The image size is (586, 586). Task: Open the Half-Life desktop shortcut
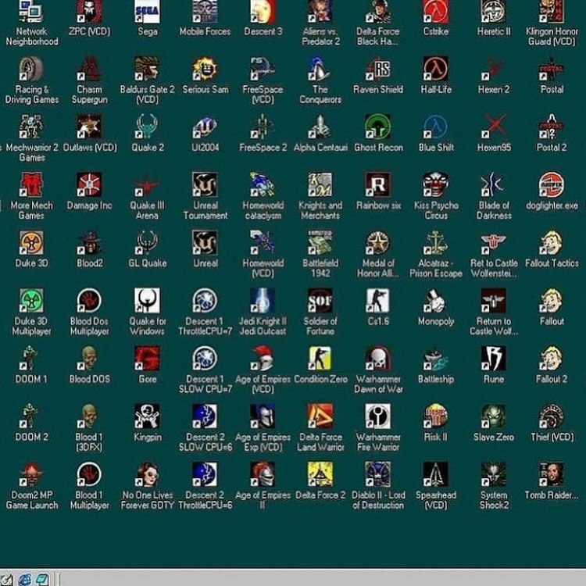click(x=436, y=69)
